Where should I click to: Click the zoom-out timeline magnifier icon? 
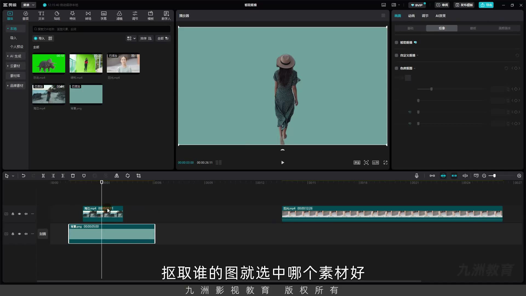coord(484,176)
